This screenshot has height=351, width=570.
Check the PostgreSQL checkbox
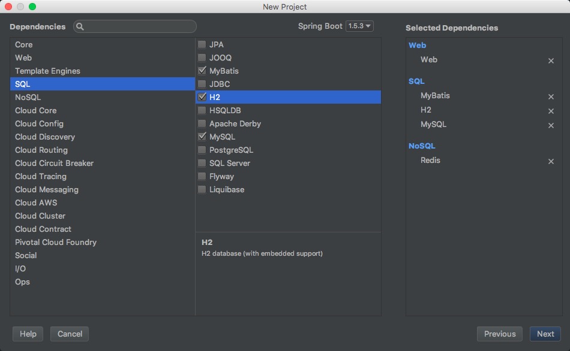pos(202,150)
